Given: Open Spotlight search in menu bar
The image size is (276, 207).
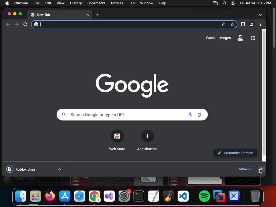Looking at the screenshot, I should (x=225, y=3).
